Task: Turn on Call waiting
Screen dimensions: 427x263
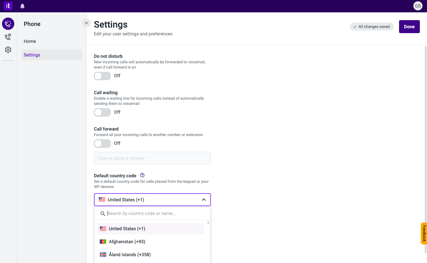Action: (x=102, y=112)
